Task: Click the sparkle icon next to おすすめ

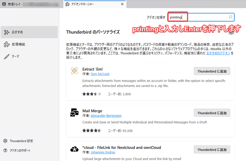Action: coord(6,32)
